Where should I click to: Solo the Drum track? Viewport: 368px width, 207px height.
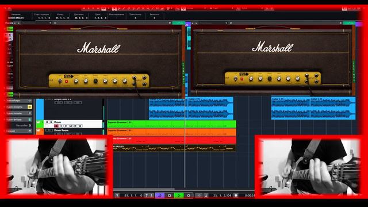[x=51, y=122]
